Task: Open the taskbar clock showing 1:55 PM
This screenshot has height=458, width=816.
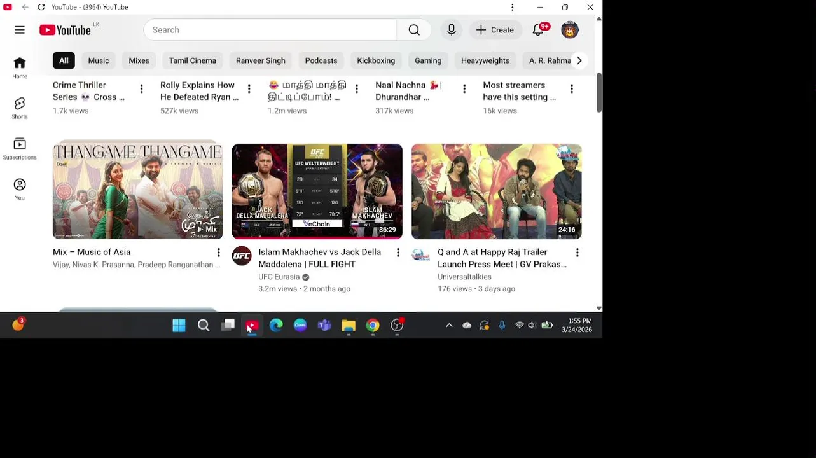Action: click(577, 325)
